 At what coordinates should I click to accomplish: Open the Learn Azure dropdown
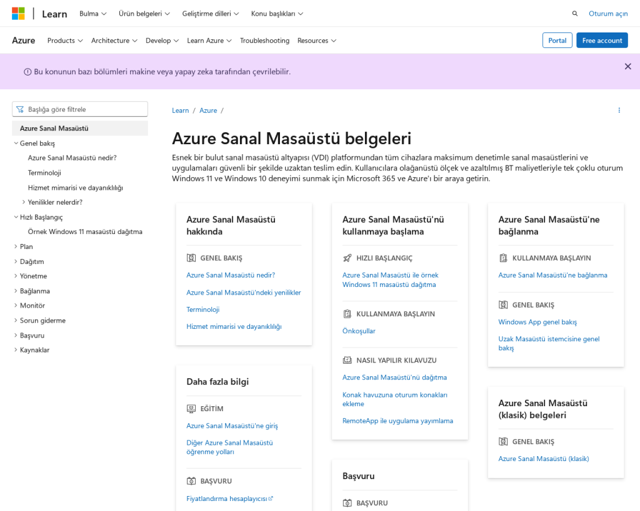tap(209, 41)
